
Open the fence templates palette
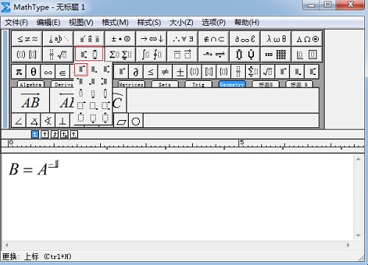(x=27, y=54)
